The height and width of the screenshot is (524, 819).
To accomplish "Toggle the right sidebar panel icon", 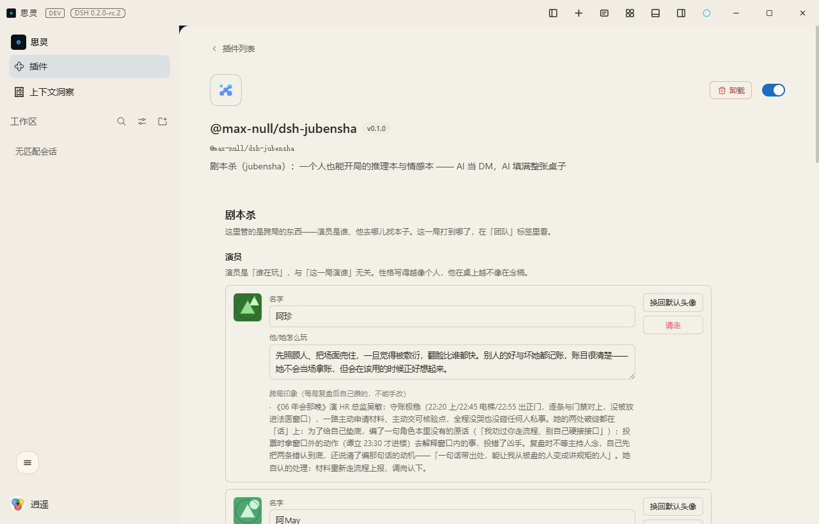I will point(681,13).
